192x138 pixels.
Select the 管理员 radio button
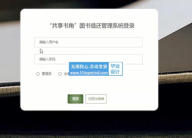click(38, 74)
